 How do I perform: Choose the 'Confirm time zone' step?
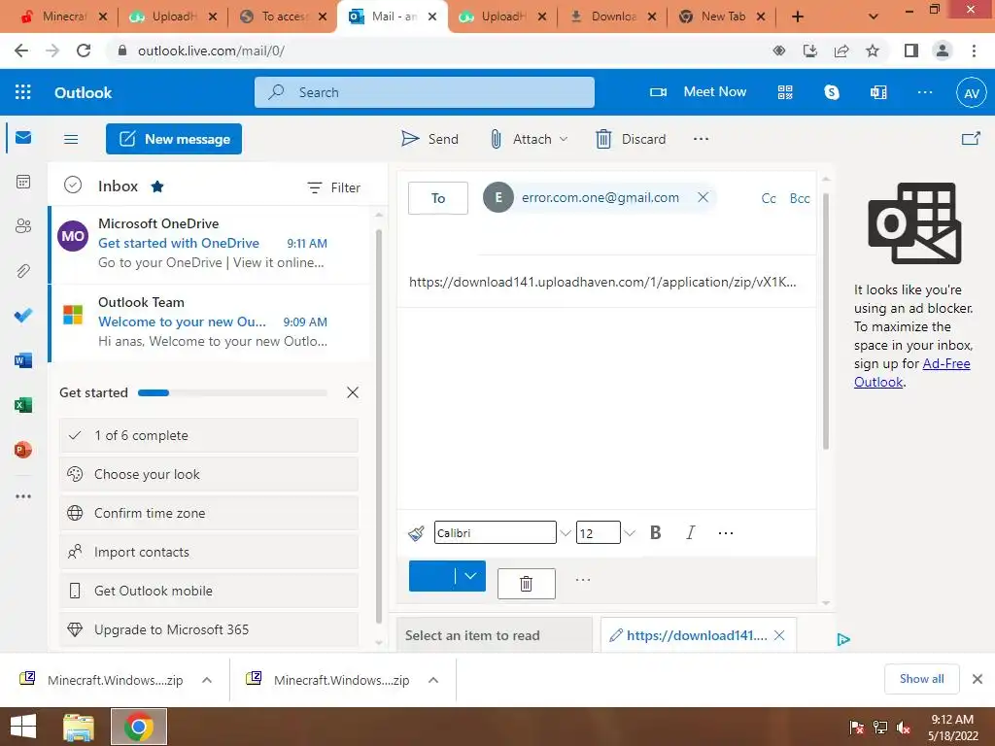coord(209,513)
